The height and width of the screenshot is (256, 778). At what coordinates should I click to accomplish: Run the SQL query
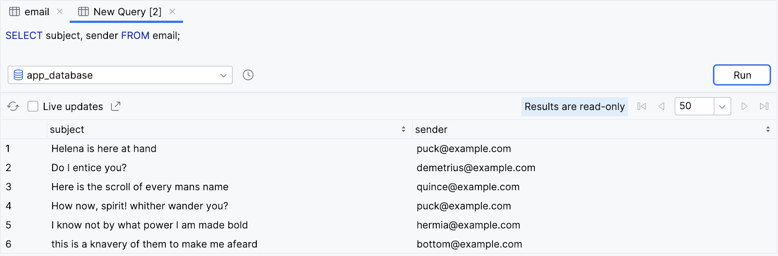pyautogui.click(x=742, y=75)
